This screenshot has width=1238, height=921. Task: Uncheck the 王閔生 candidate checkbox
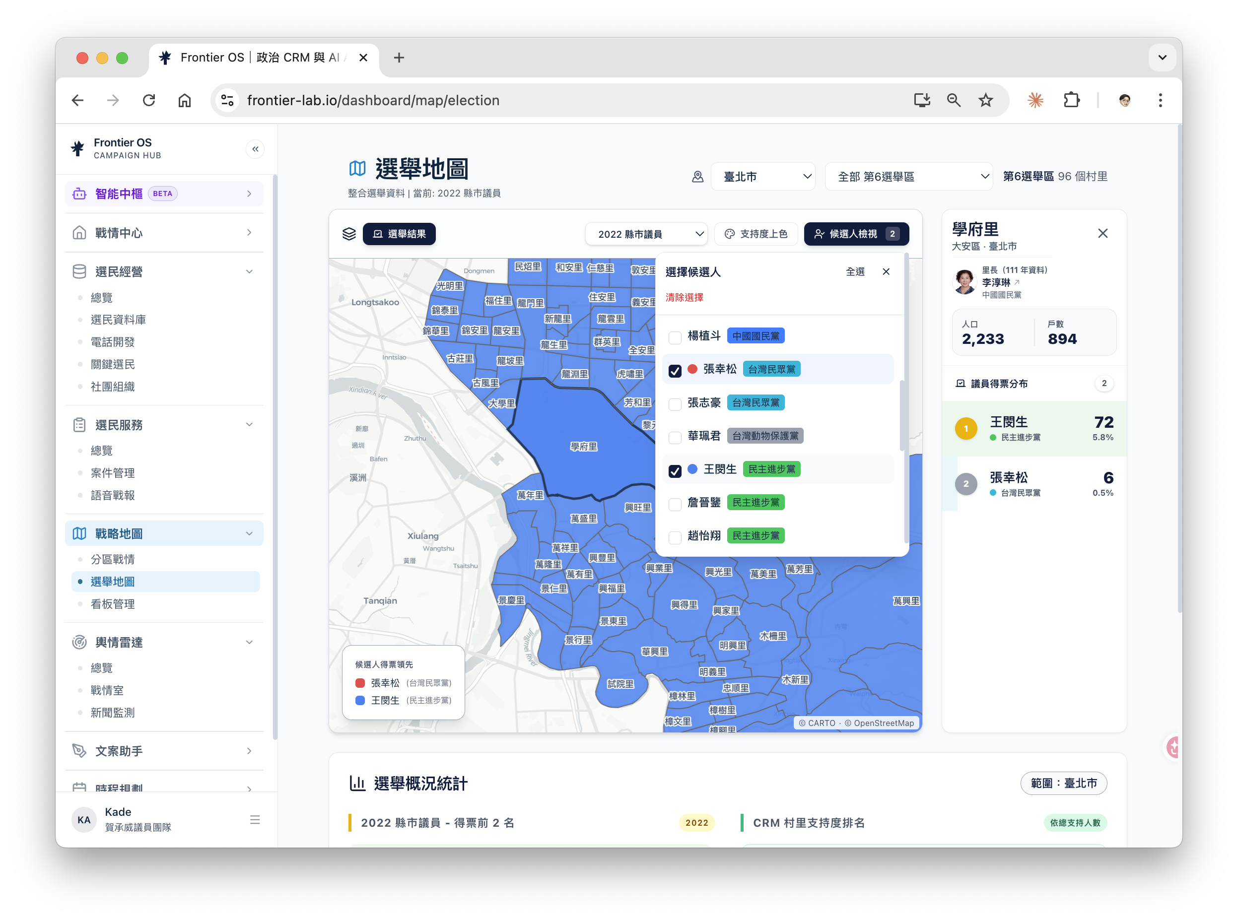(675, 470)
